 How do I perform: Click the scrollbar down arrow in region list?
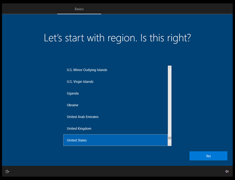(169, 144)
